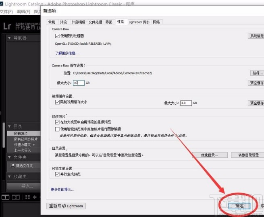264x217 pixels.
Task: Collapse the 文件夹 panel triangle
Action: (9, 157)
